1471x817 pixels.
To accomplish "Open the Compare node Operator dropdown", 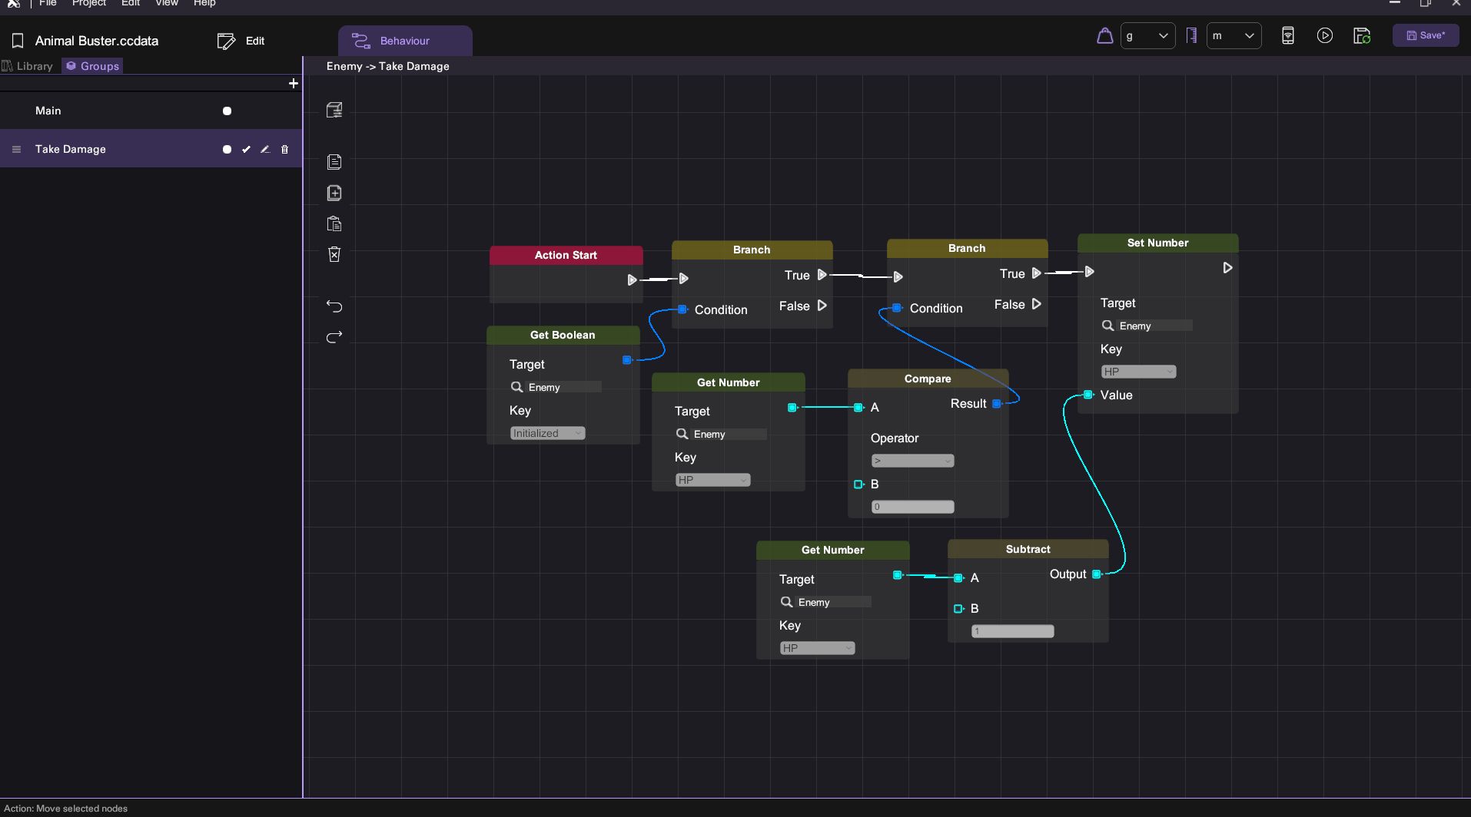I will [x=912, y=461].
